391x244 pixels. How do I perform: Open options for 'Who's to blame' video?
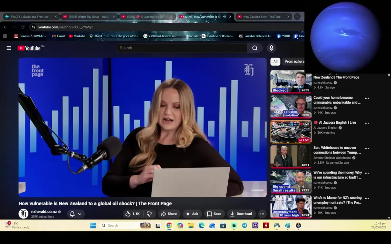pos(367,198)
